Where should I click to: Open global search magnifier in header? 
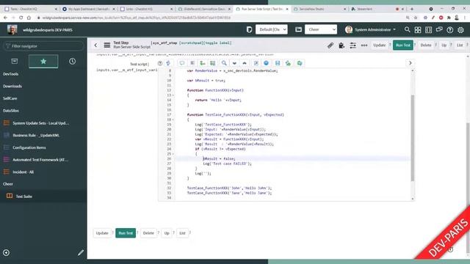[407, 29]
